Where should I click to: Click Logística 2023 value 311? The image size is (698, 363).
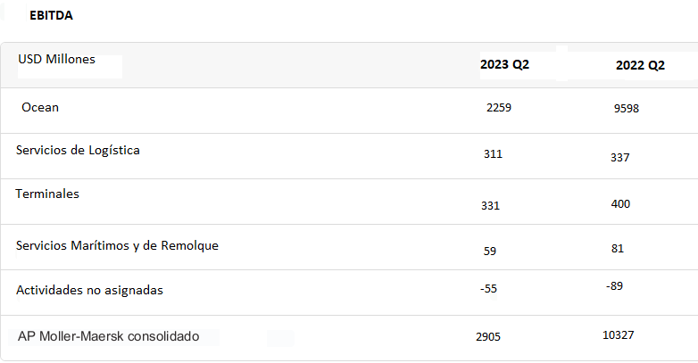(x=493, y=154)
